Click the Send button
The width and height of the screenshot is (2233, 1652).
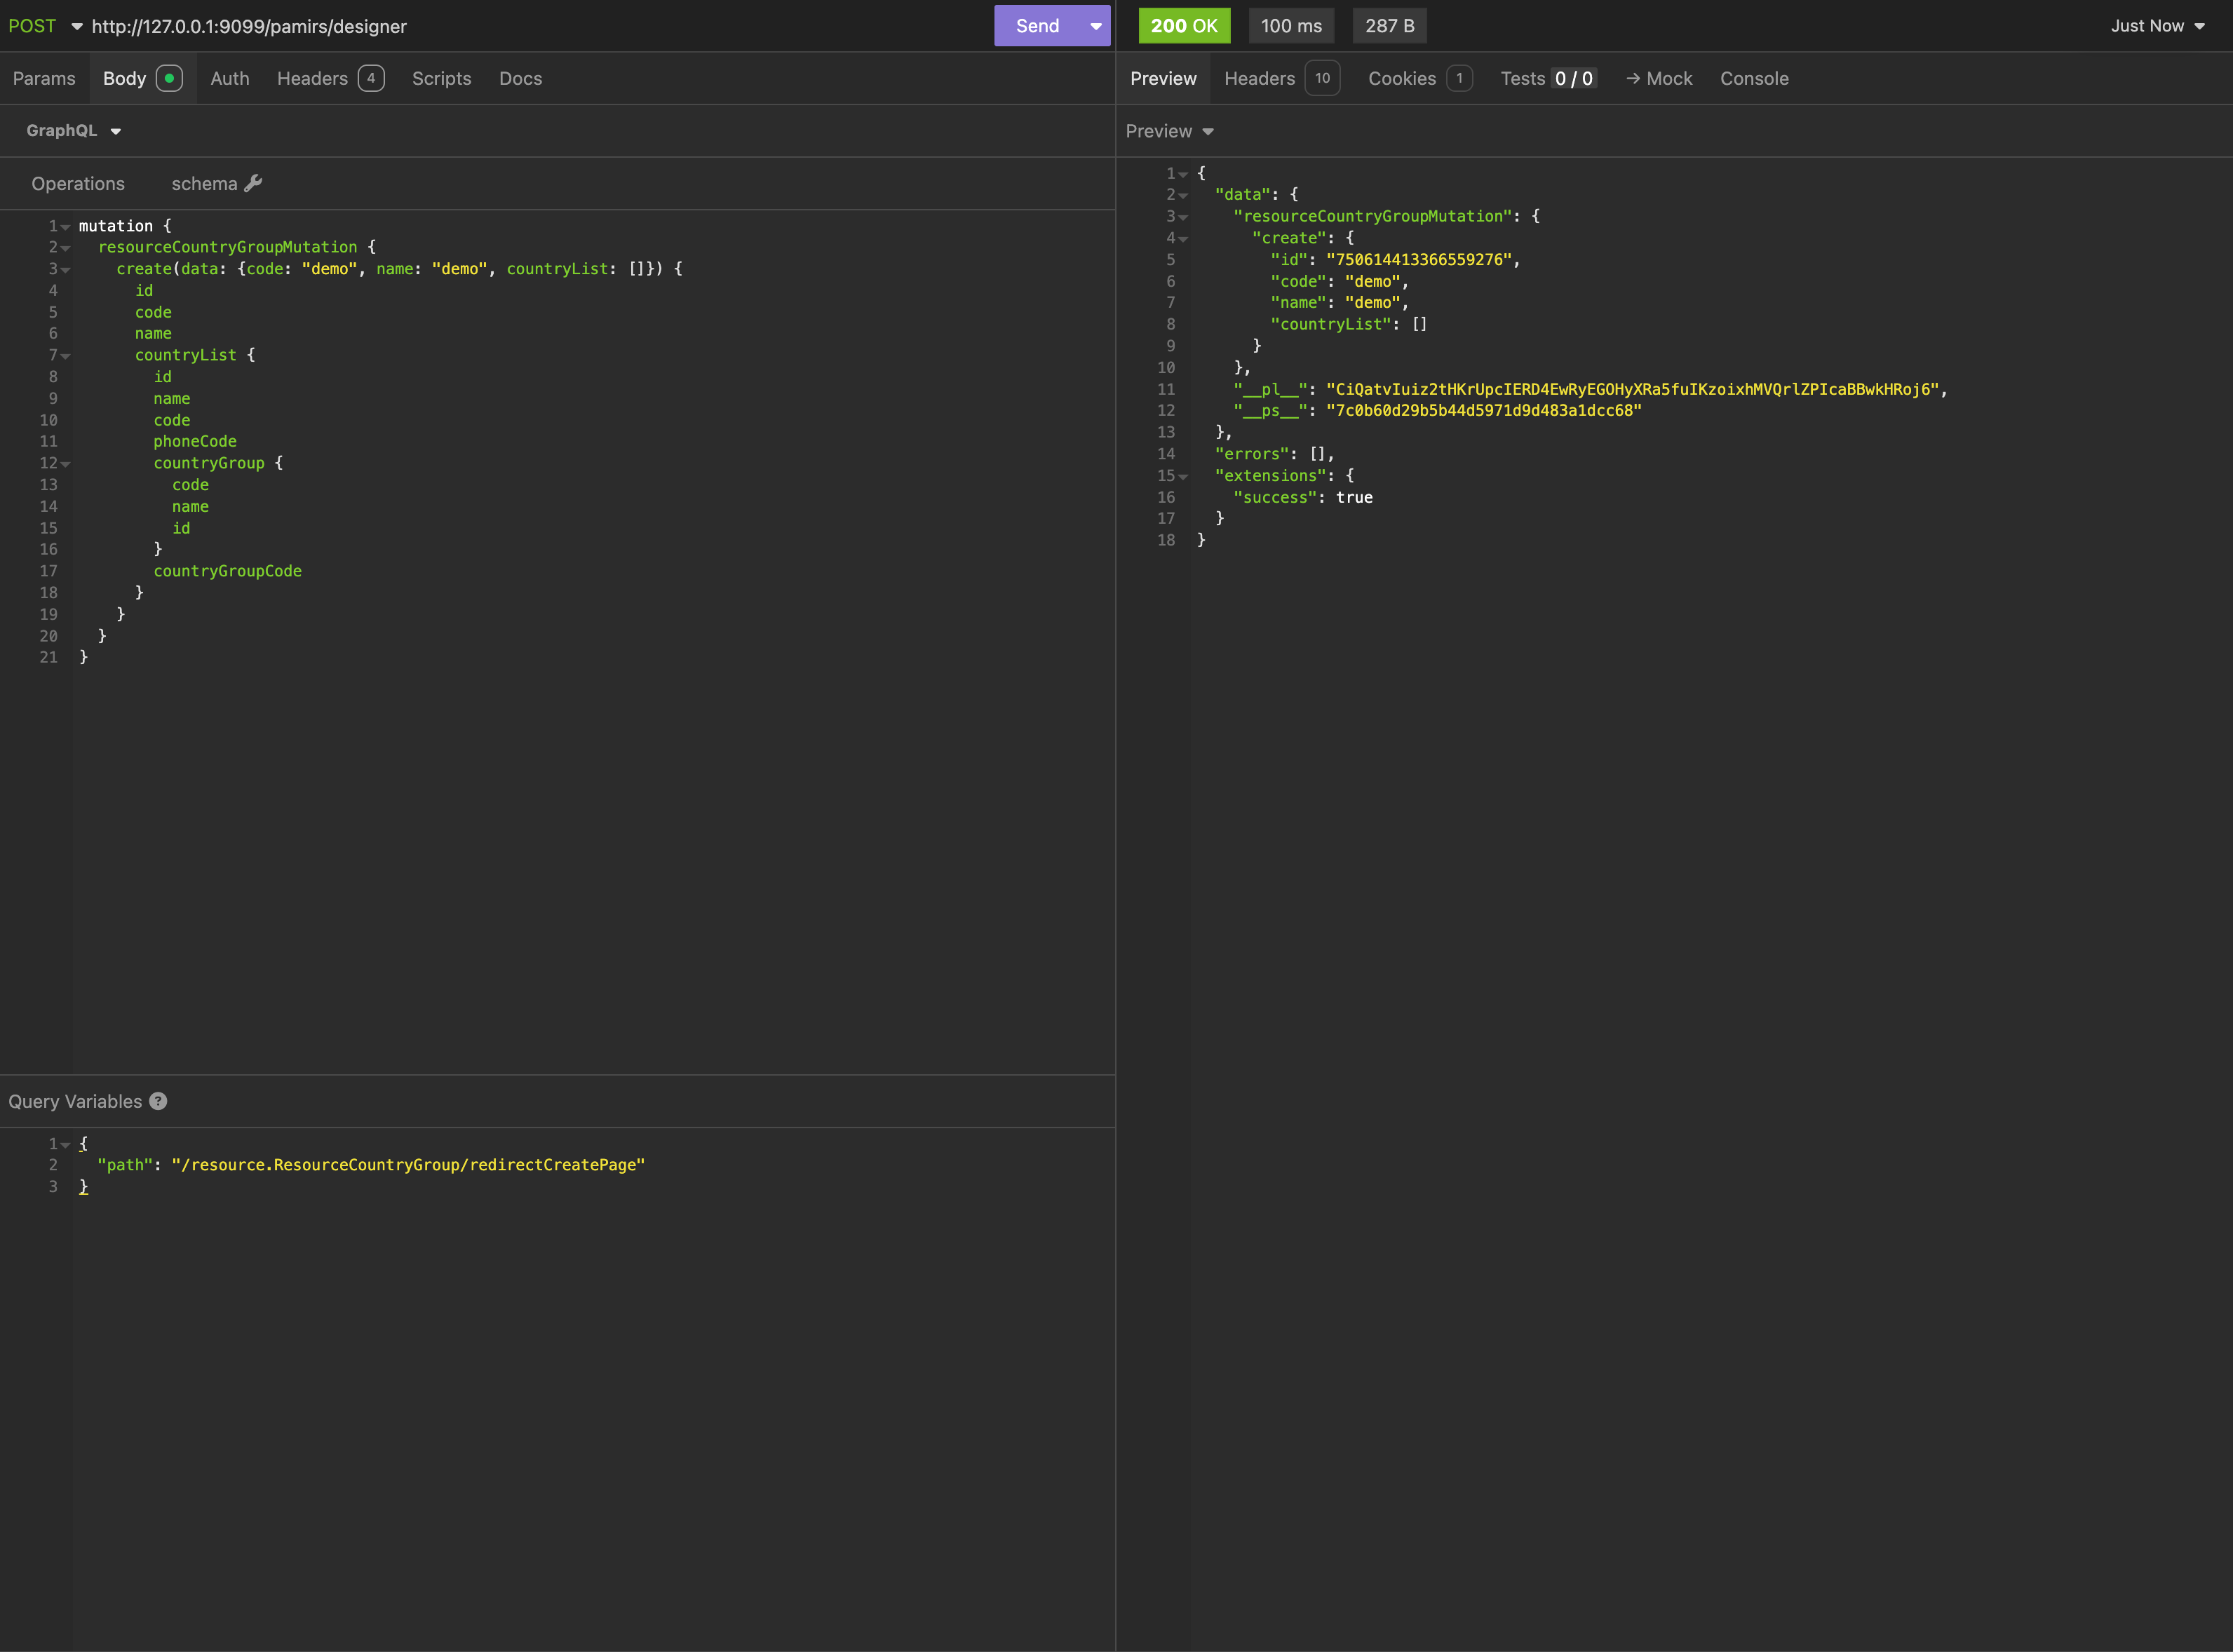1037,26
